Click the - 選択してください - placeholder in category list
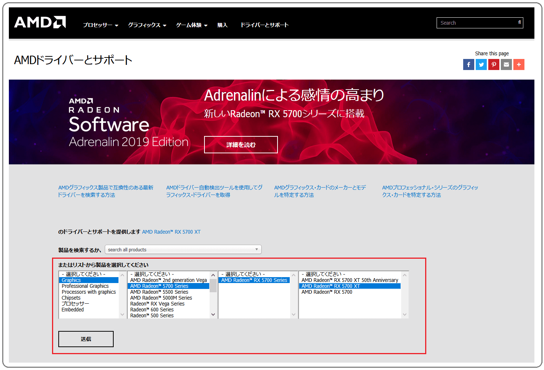This screenshot has height=370, width=544. click(x=89, y=274)
